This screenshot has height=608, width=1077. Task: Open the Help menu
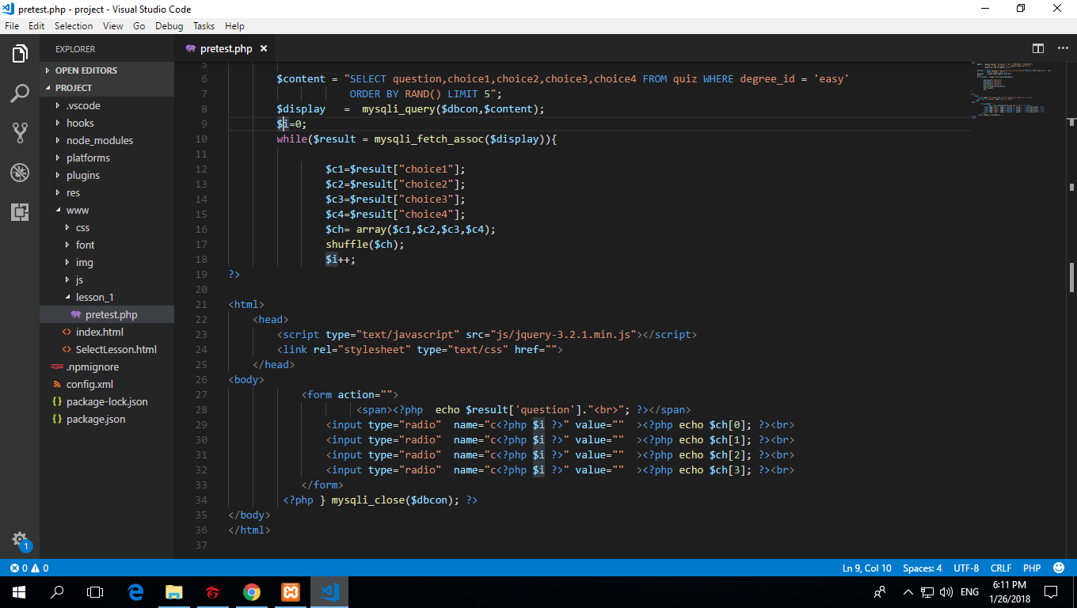coord(234,26)
